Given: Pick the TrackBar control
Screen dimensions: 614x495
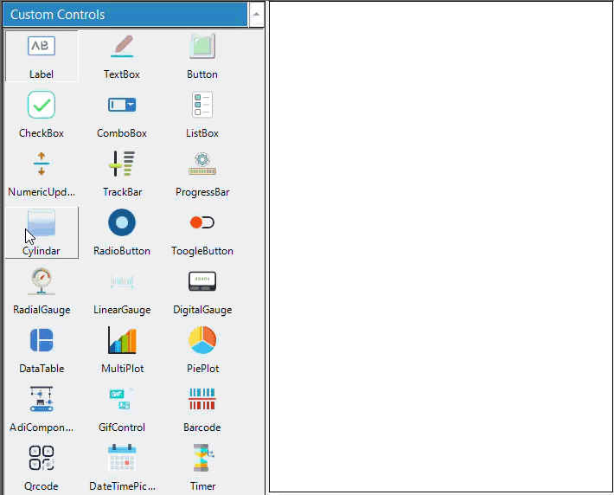Looking at the screenshot, I should coord(122,174).
